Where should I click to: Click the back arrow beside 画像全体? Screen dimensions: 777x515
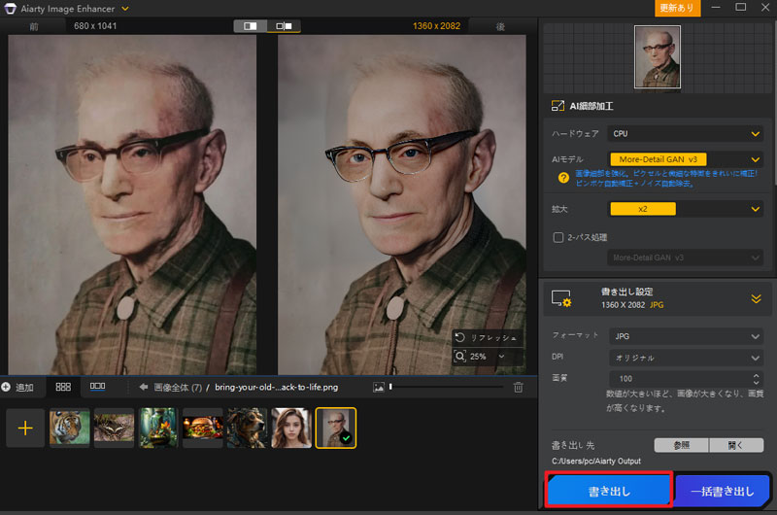click(x=143, y=387)
